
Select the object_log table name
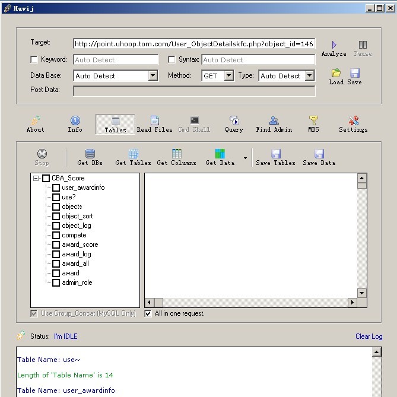tap(77, 226)
